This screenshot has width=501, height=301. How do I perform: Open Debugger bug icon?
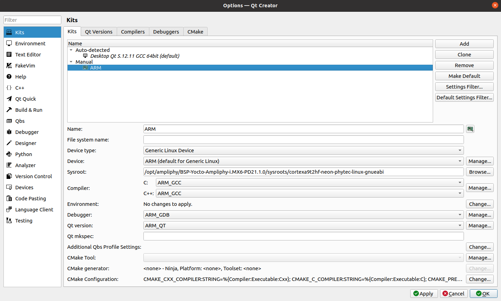[x=9, y=132]
